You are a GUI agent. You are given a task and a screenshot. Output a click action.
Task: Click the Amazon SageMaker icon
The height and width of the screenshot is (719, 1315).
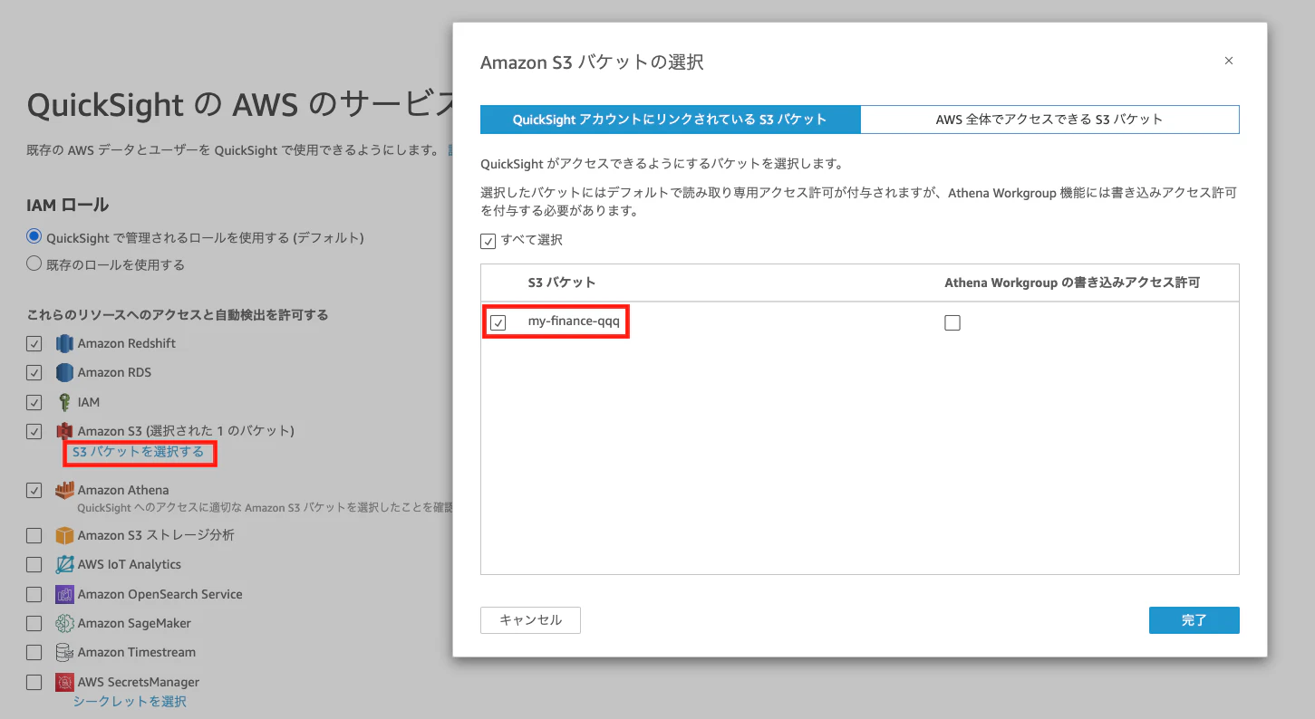click(x=64, y=623)
